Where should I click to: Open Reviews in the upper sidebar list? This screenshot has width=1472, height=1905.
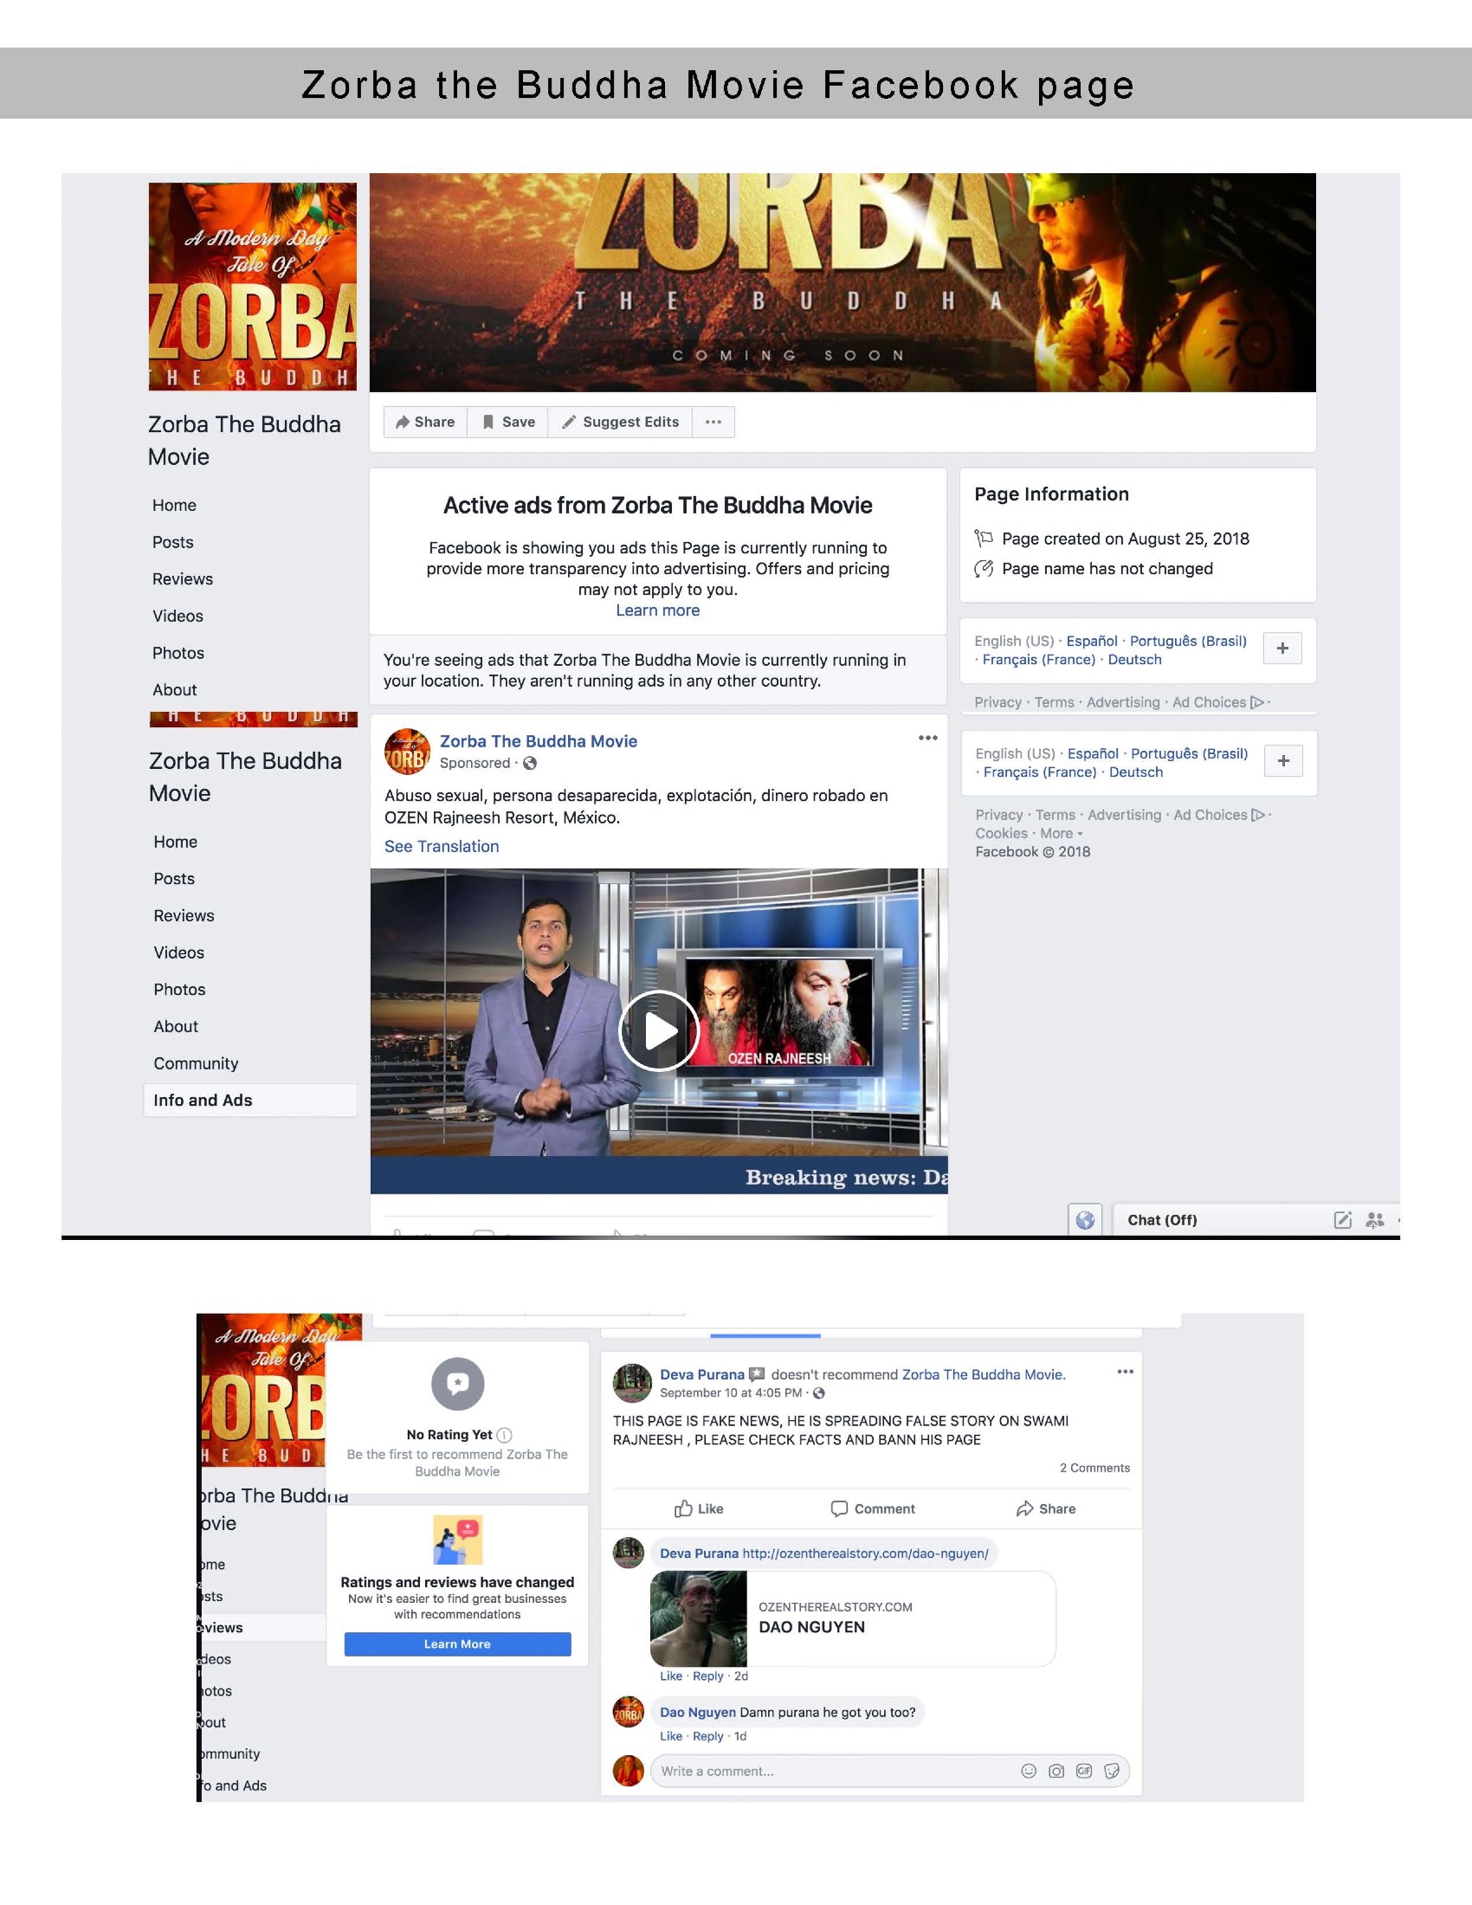coord(182,579)
